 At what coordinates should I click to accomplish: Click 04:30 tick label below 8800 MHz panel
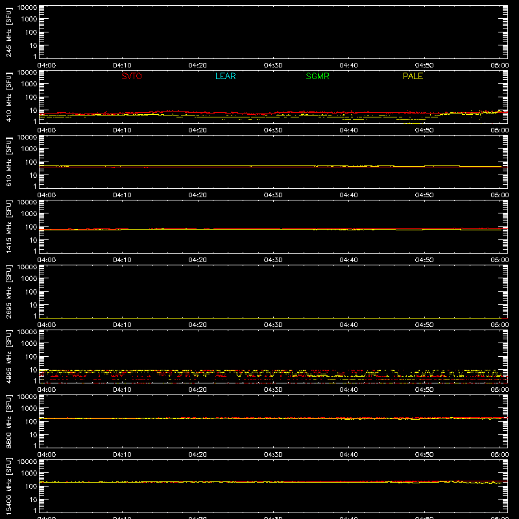273,455
